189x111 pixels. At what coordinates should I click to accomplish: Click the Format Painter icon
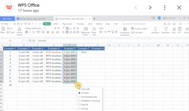[x=19, y=29]
